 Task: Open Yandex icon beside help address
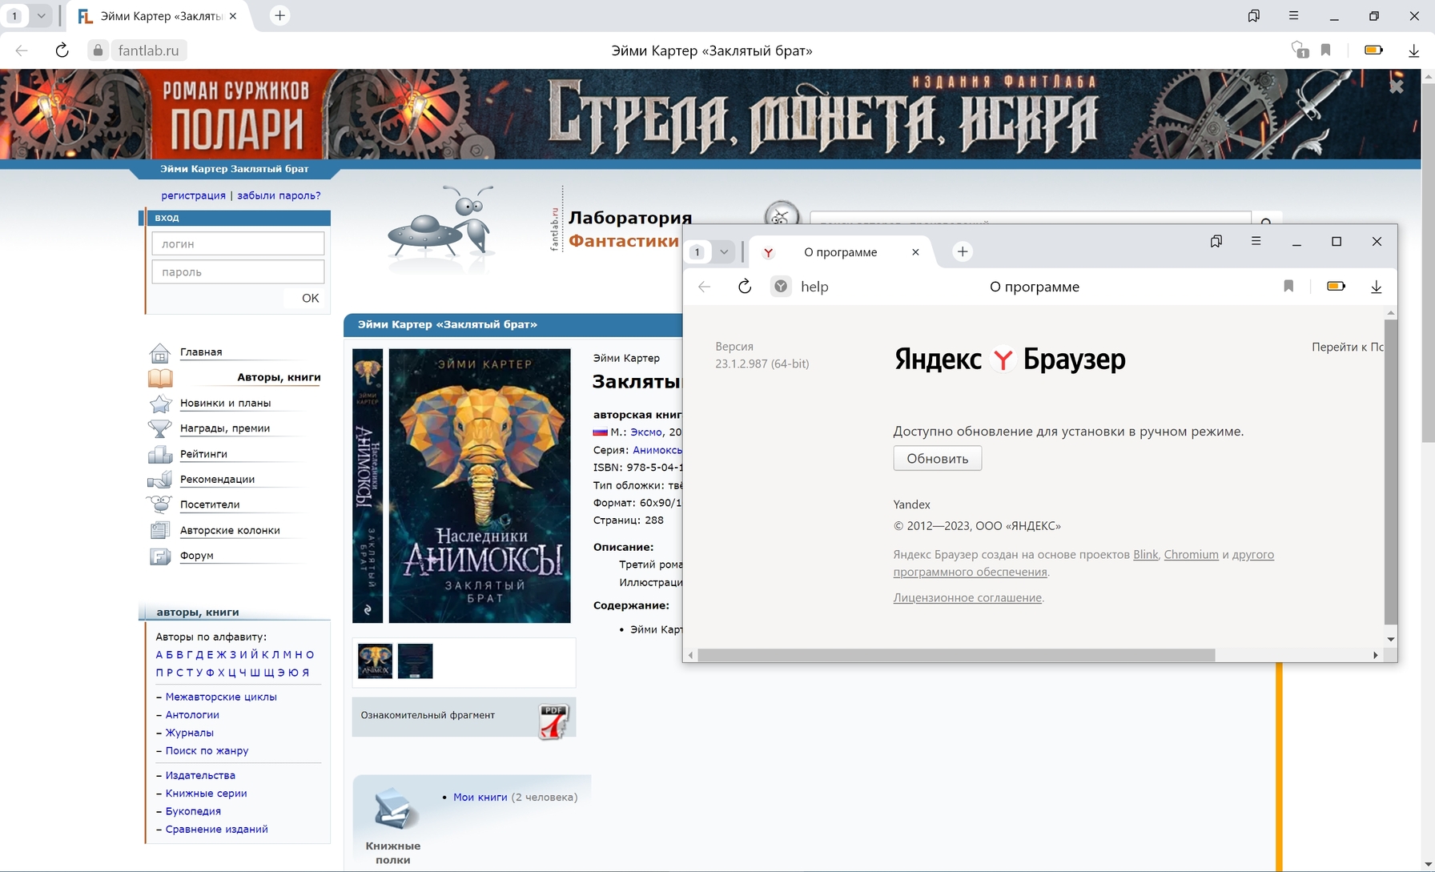(781, 287)
